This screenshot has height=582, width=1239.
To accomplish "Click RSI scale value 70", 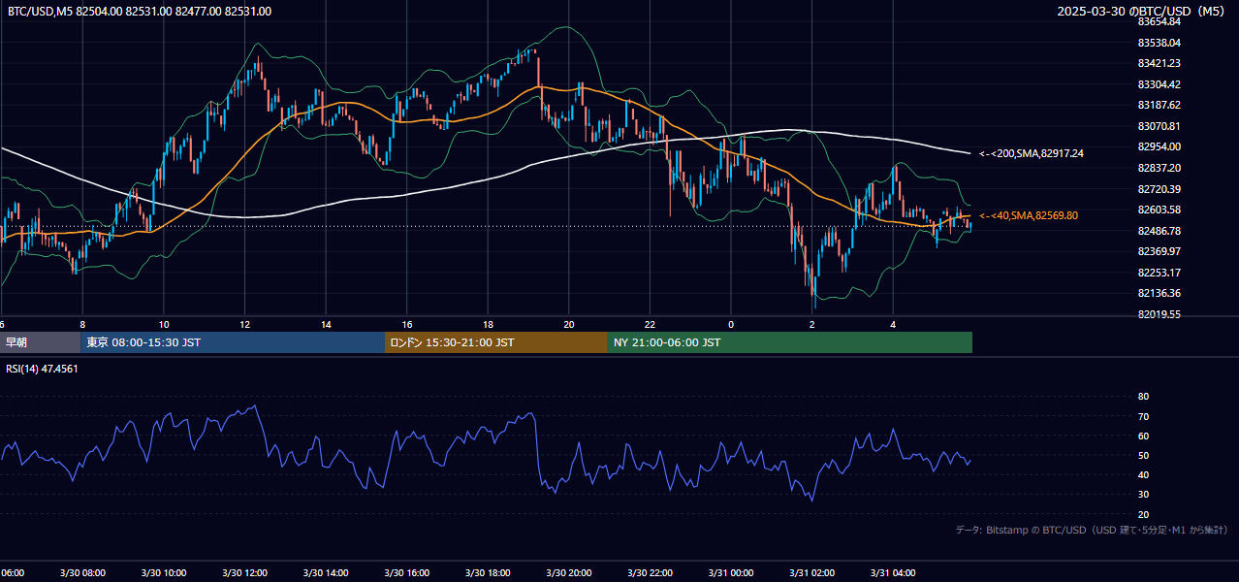I will tap(1143, 416).
